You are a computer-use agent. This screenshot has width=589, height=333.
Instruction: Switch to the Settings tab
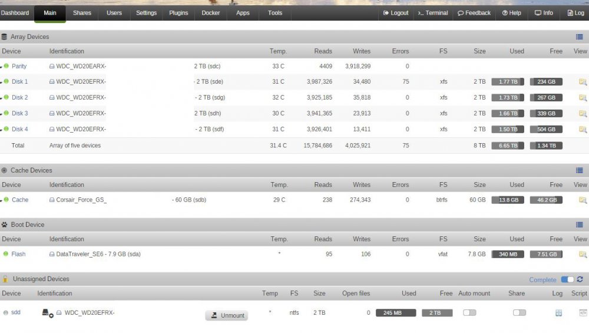146,13
